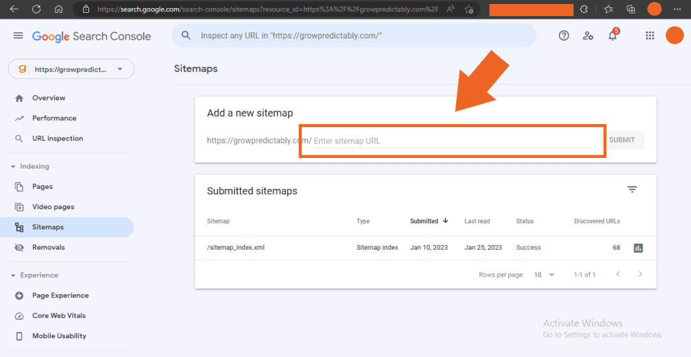
Task: Click the Google Search Console logo
Action: pyautogui.click(x=92, y=36)
